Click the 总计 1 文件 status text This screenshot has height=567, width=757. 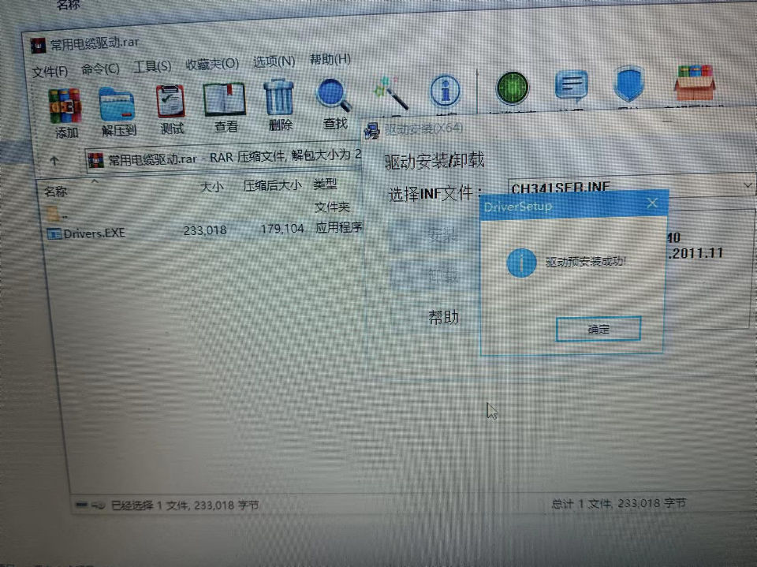618,503
